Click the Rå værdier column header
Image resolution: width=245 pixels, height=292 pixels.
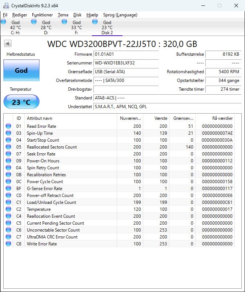pyautogui.click(x=215, y=118)
